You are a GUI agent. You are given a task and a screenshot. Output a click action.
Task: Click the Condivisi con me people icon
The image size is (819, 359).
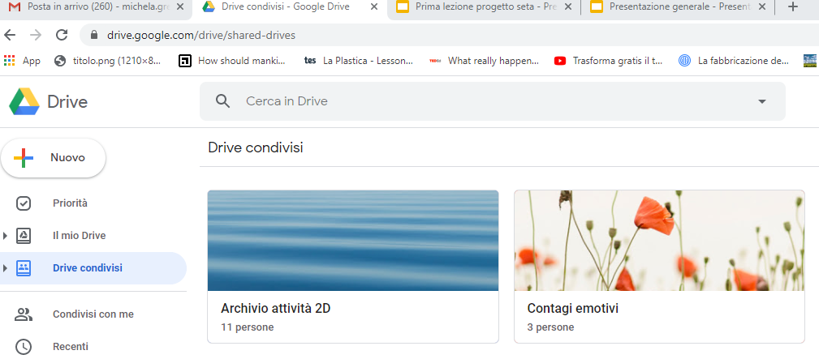tap(24, 314)
